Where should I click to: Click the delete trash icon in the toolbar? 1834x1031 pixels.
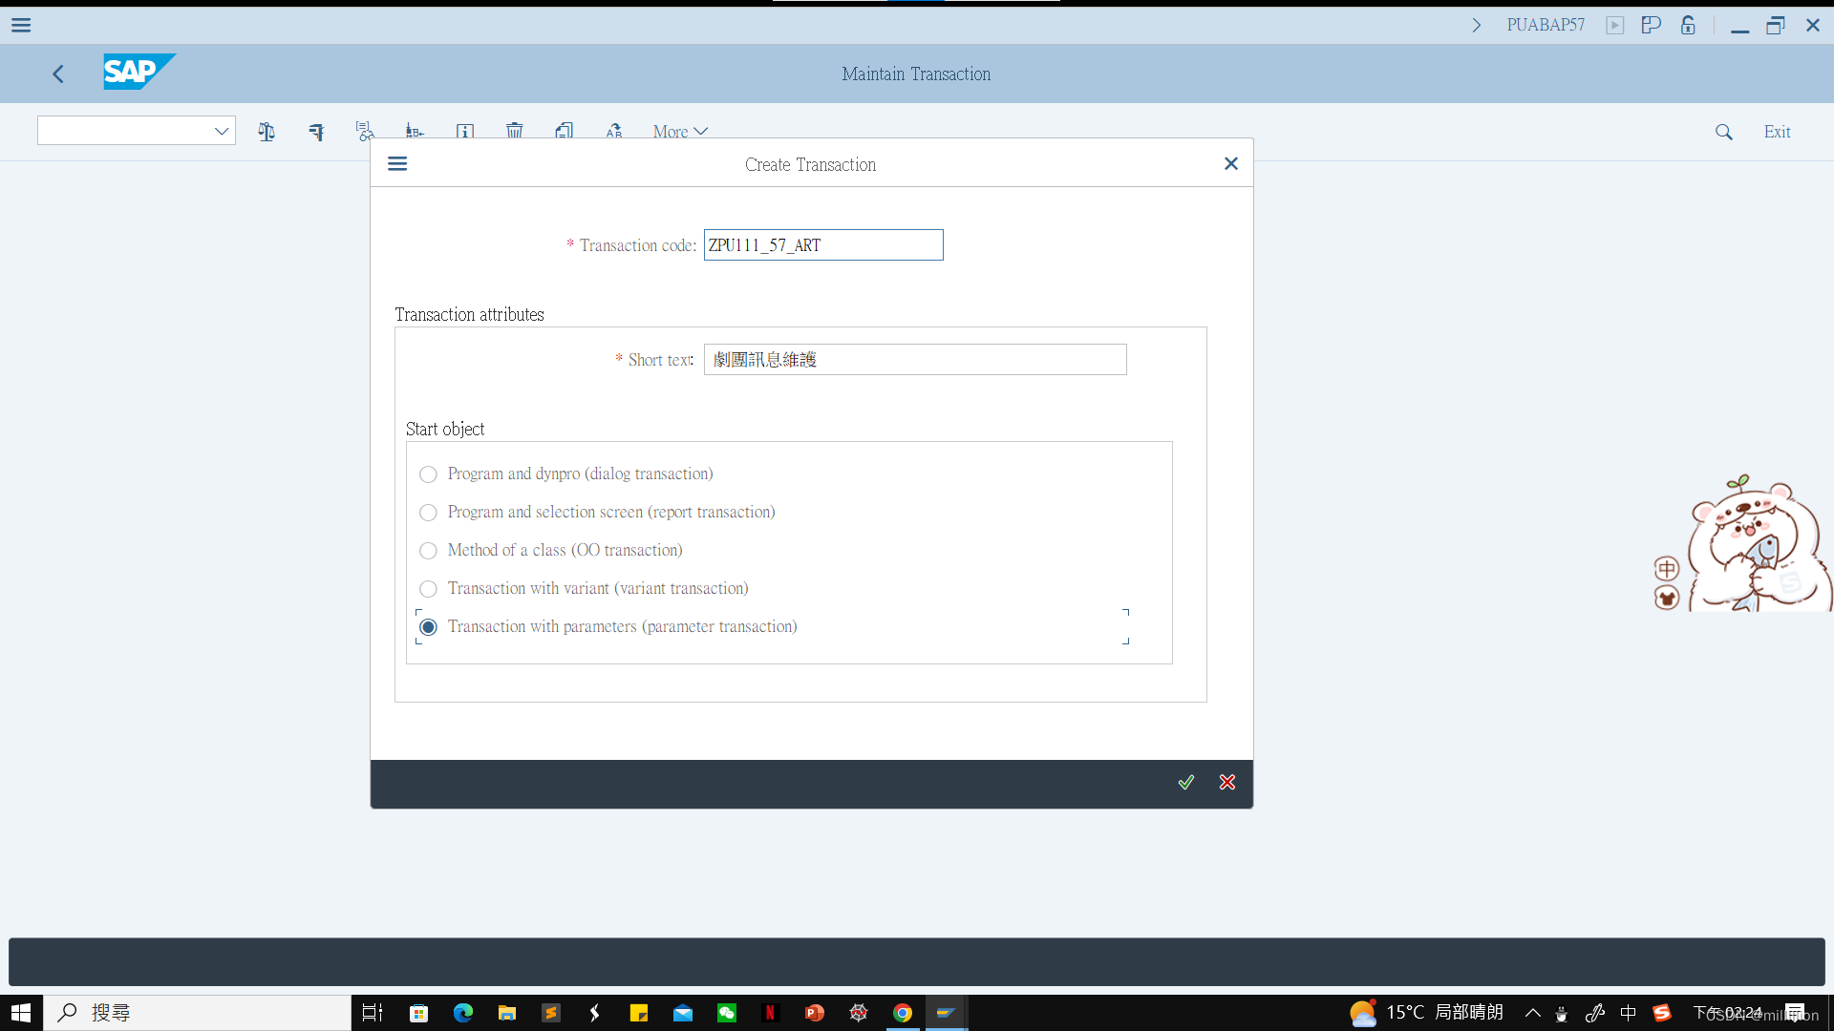click(515, 131)
